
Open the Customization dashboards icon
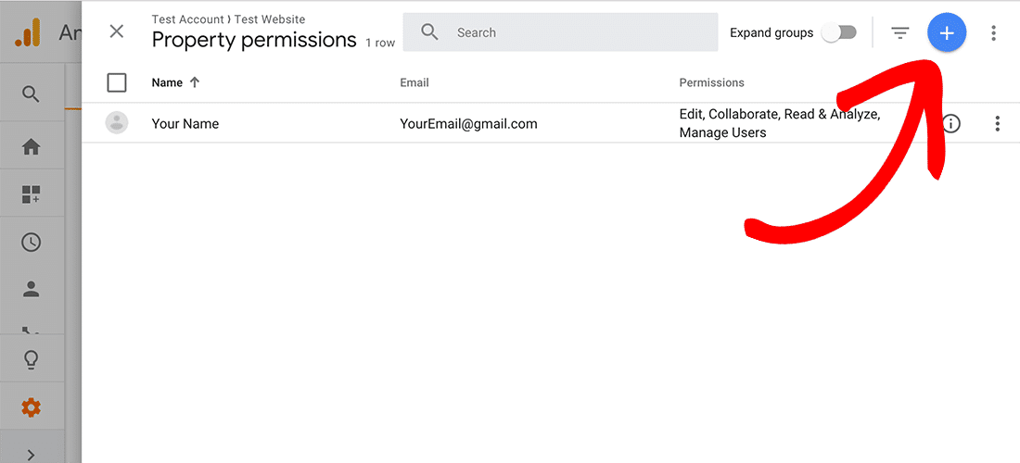coord(32,194)
